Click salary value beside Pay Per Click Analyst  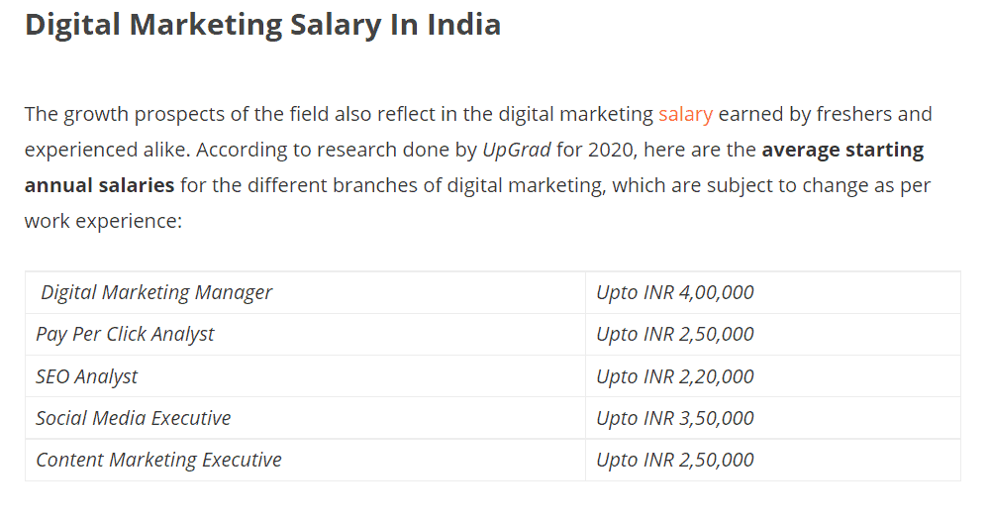pyautogui.click(x=675, y=335)
